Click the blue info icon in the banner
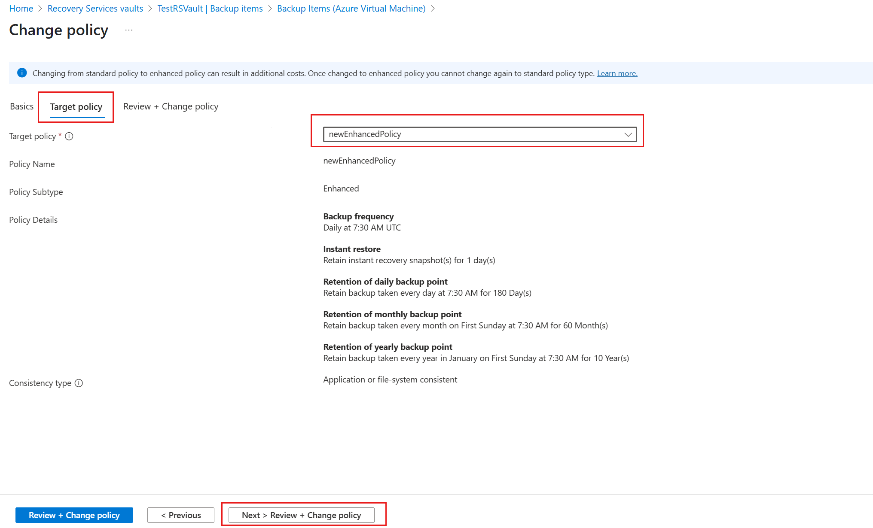 [x=22, y=73]
